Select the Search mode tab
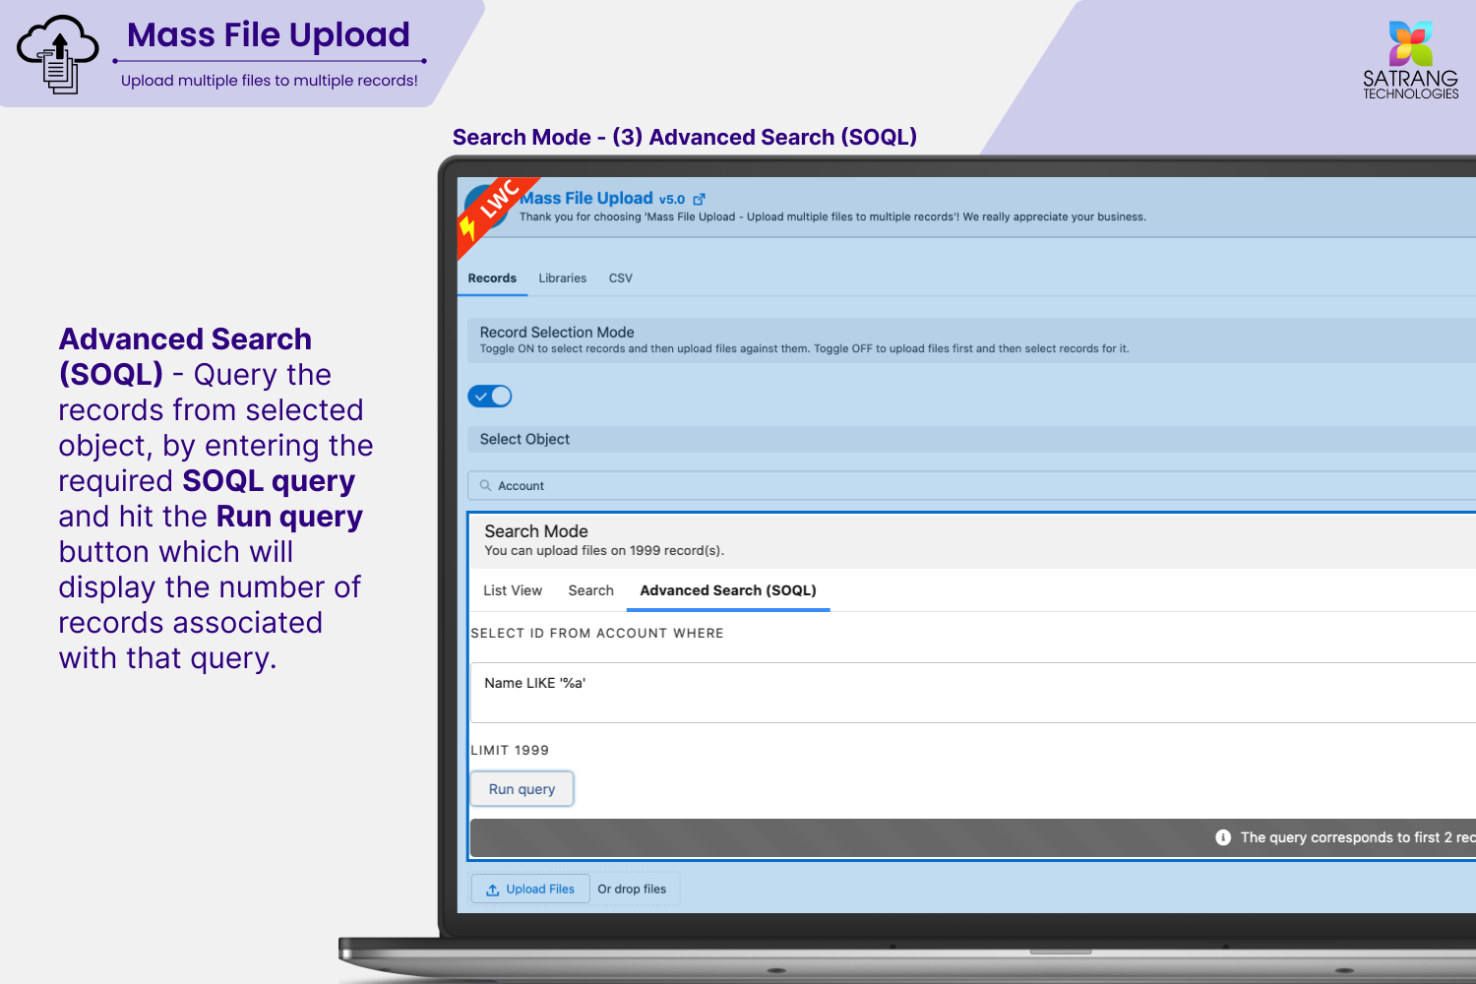This screenshot has width=1476, height=984. tap(591, 590)
